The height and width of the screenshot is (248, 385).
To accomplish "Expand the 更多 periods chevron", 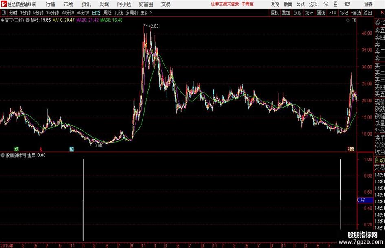I will point(146,13).
